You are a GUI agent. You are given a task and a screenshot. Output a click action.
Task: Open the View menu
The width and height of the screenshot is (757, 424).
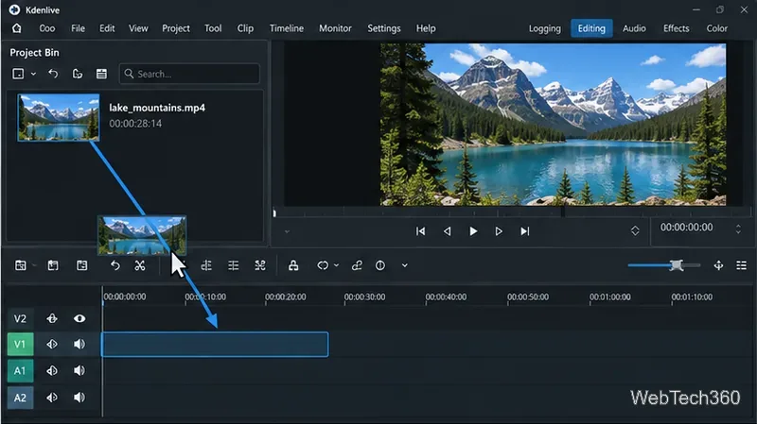pyautogui.click(x=138, y=28)
